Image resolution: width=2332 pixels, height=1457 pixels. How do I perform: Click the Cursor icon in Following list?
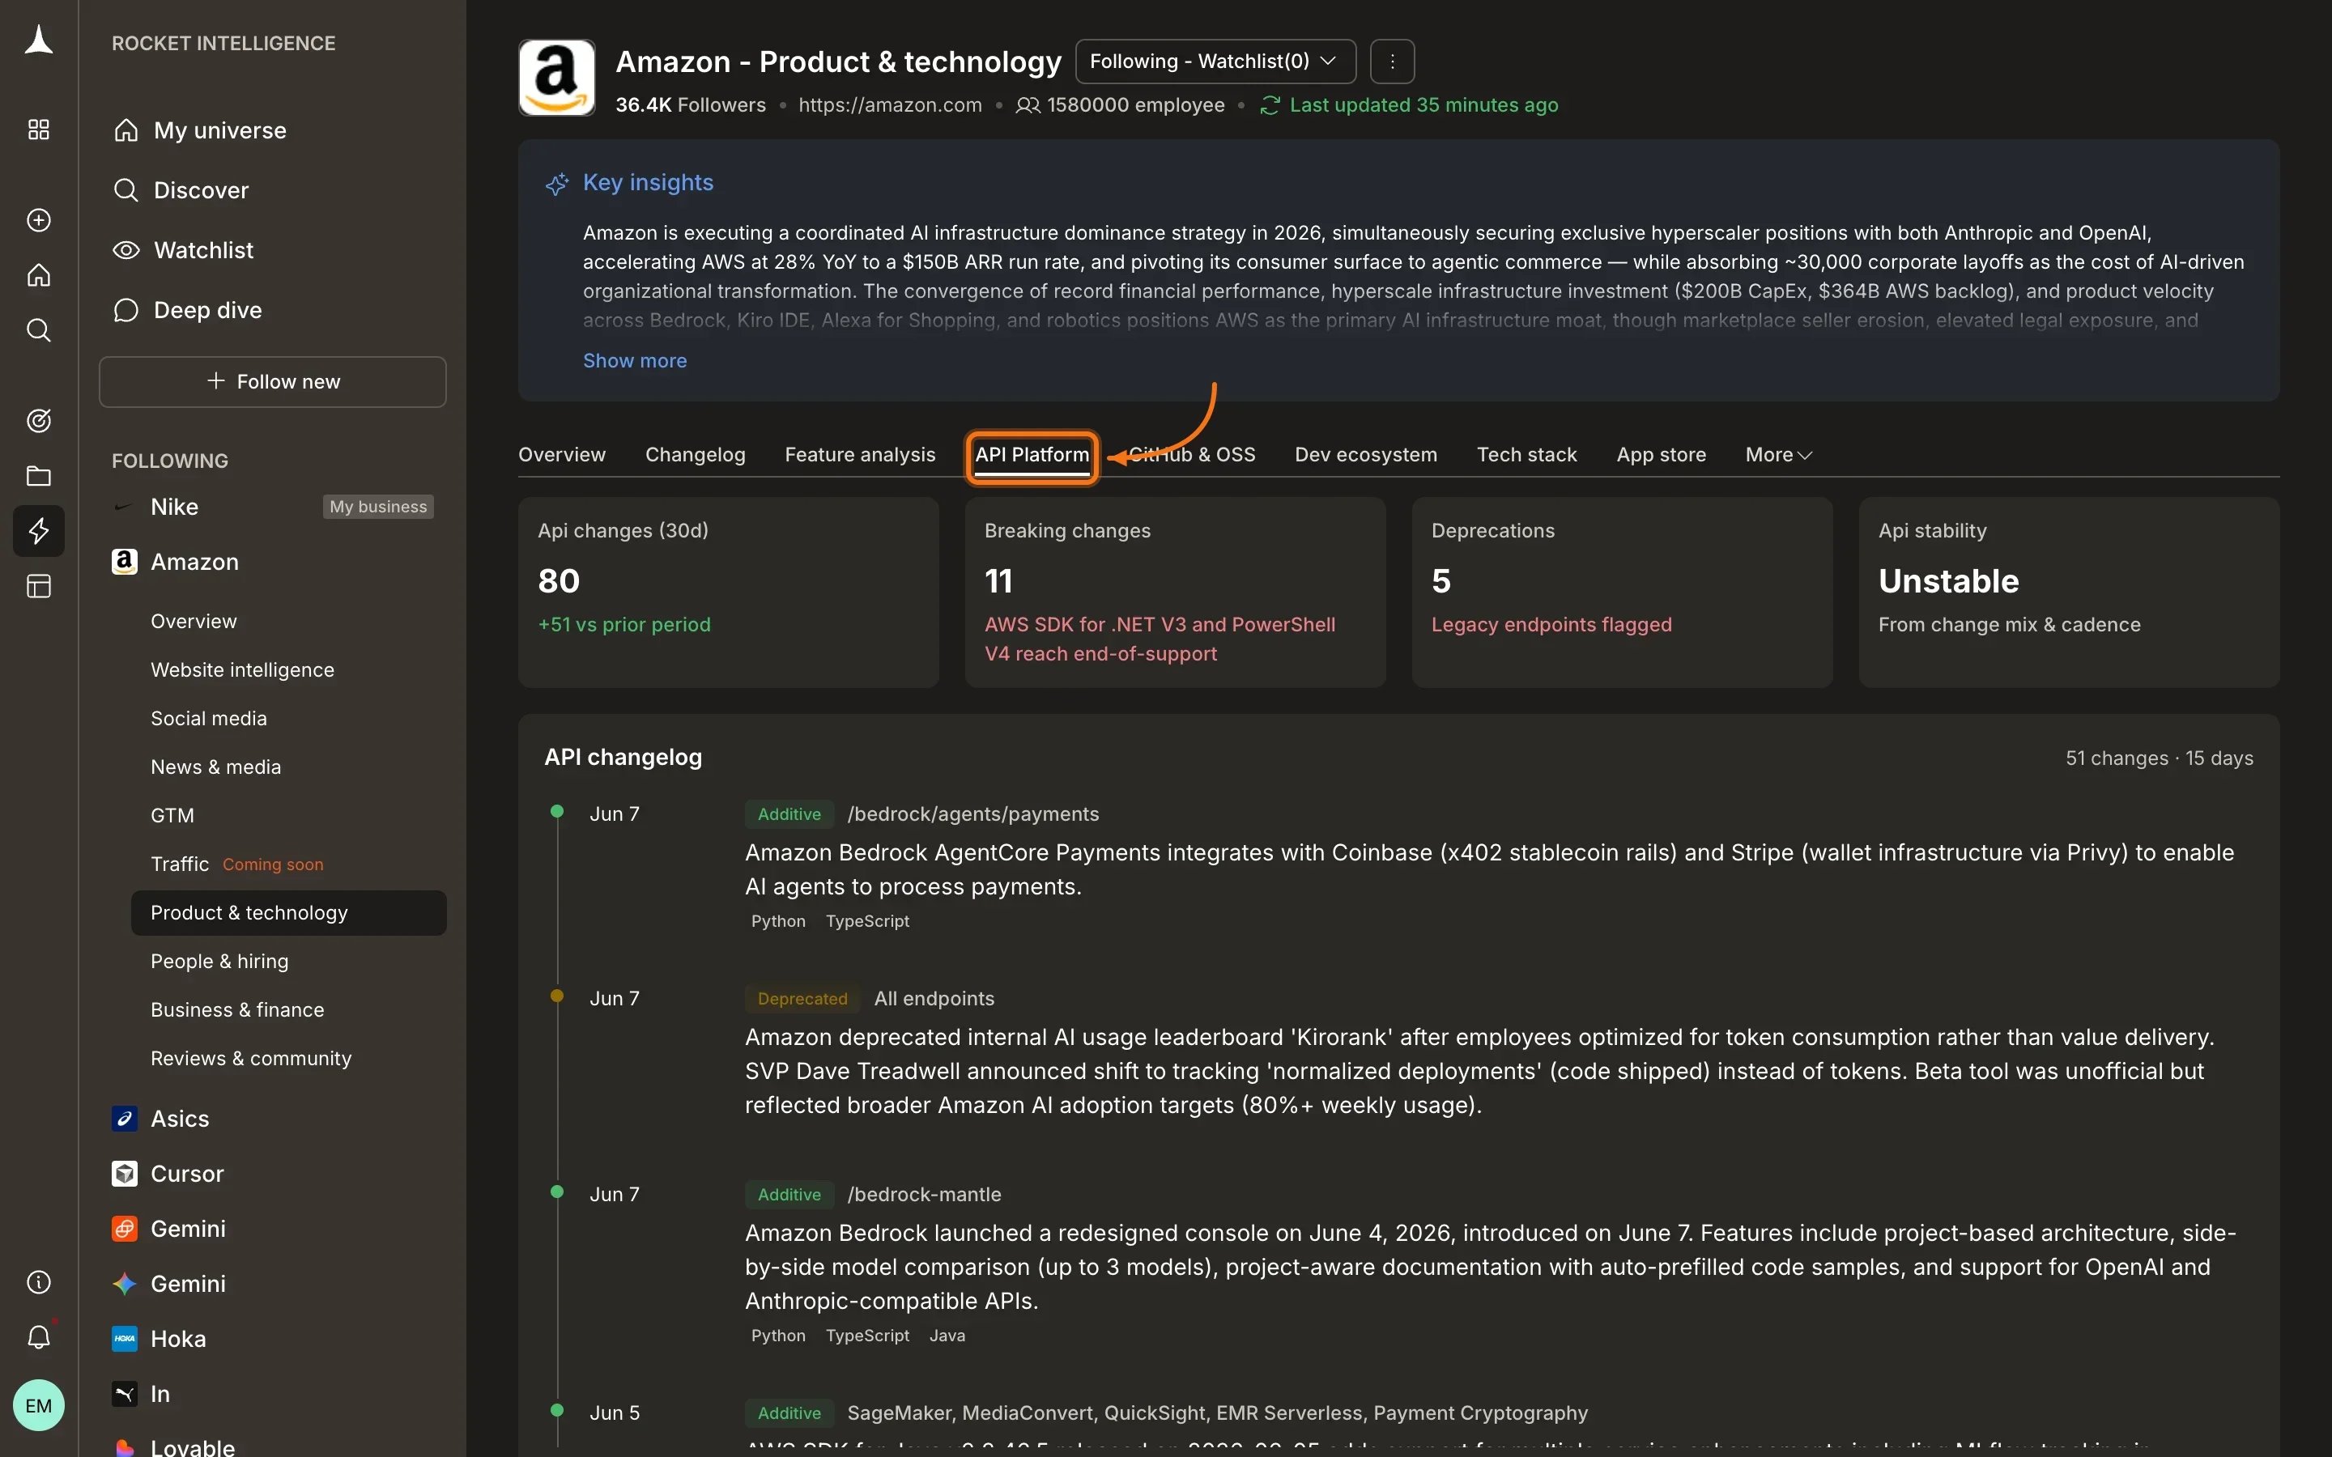click(125, 1174)
